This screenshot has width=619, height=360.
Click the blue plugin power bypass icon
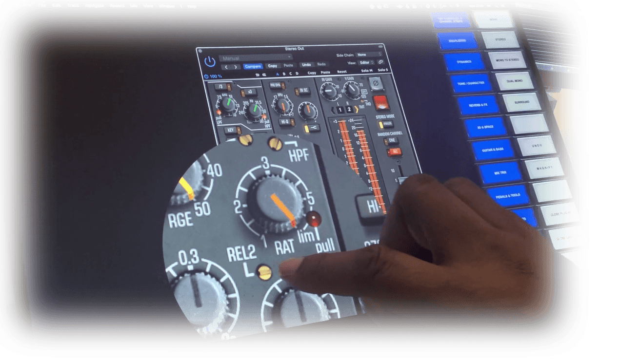coord(210,61)
